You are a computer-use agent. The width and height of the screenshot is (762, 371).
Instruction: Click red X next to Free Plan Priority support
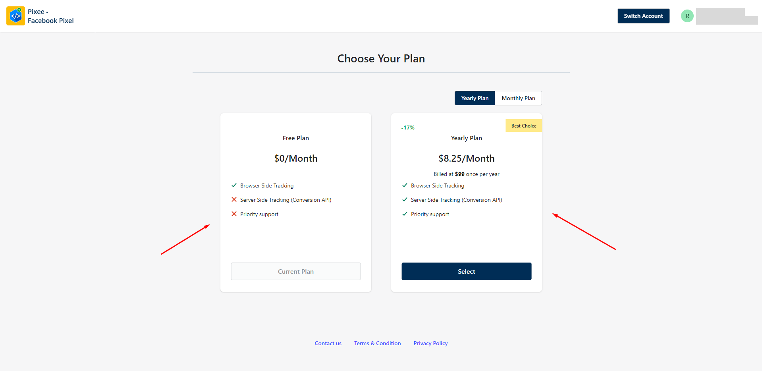pos(234,214)
